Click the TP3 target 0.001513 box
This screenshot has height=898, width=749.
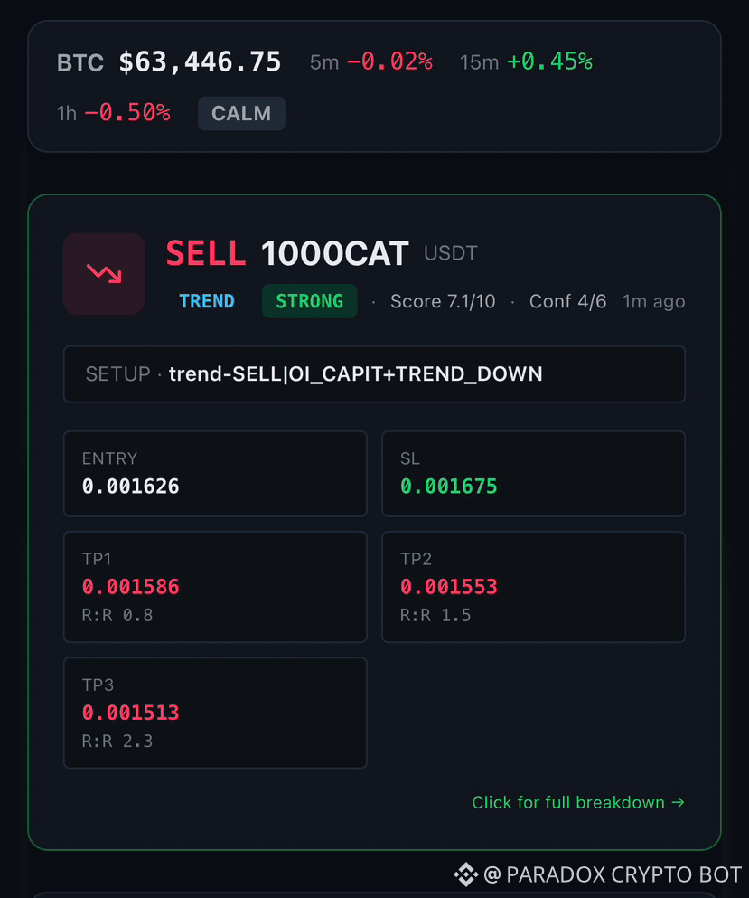[x=215, y=713]
